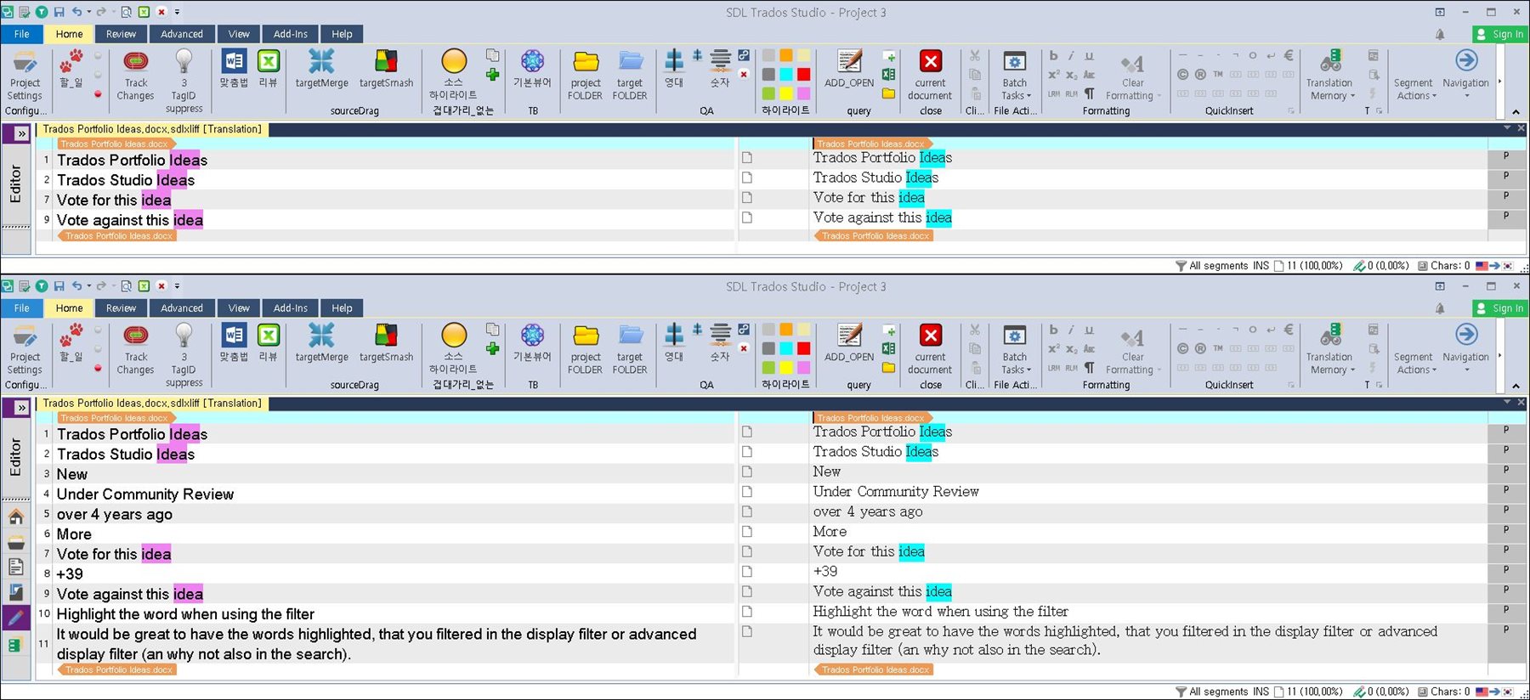
Task: Run targetSmash in the upper window
Action: (386, 69)
